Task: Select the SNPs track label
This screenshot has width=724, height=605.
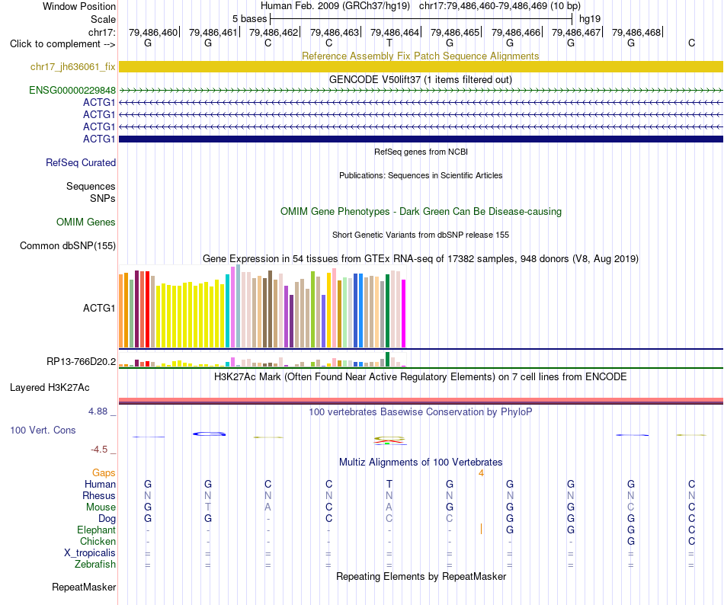Action: [103, 198]
